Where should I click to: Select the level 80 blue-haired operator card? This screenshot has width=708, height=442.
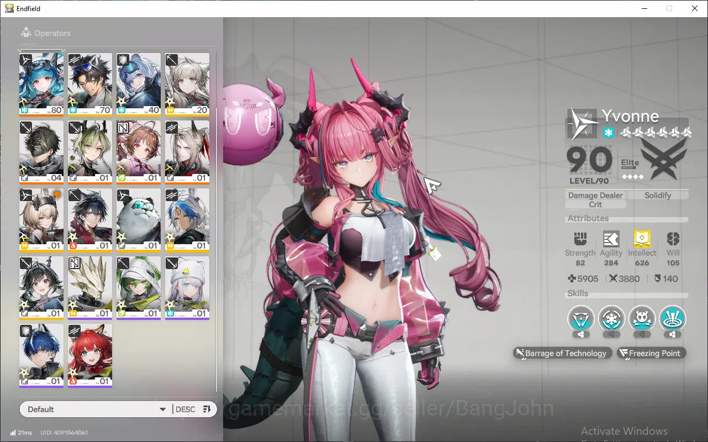tap(41, 85)
